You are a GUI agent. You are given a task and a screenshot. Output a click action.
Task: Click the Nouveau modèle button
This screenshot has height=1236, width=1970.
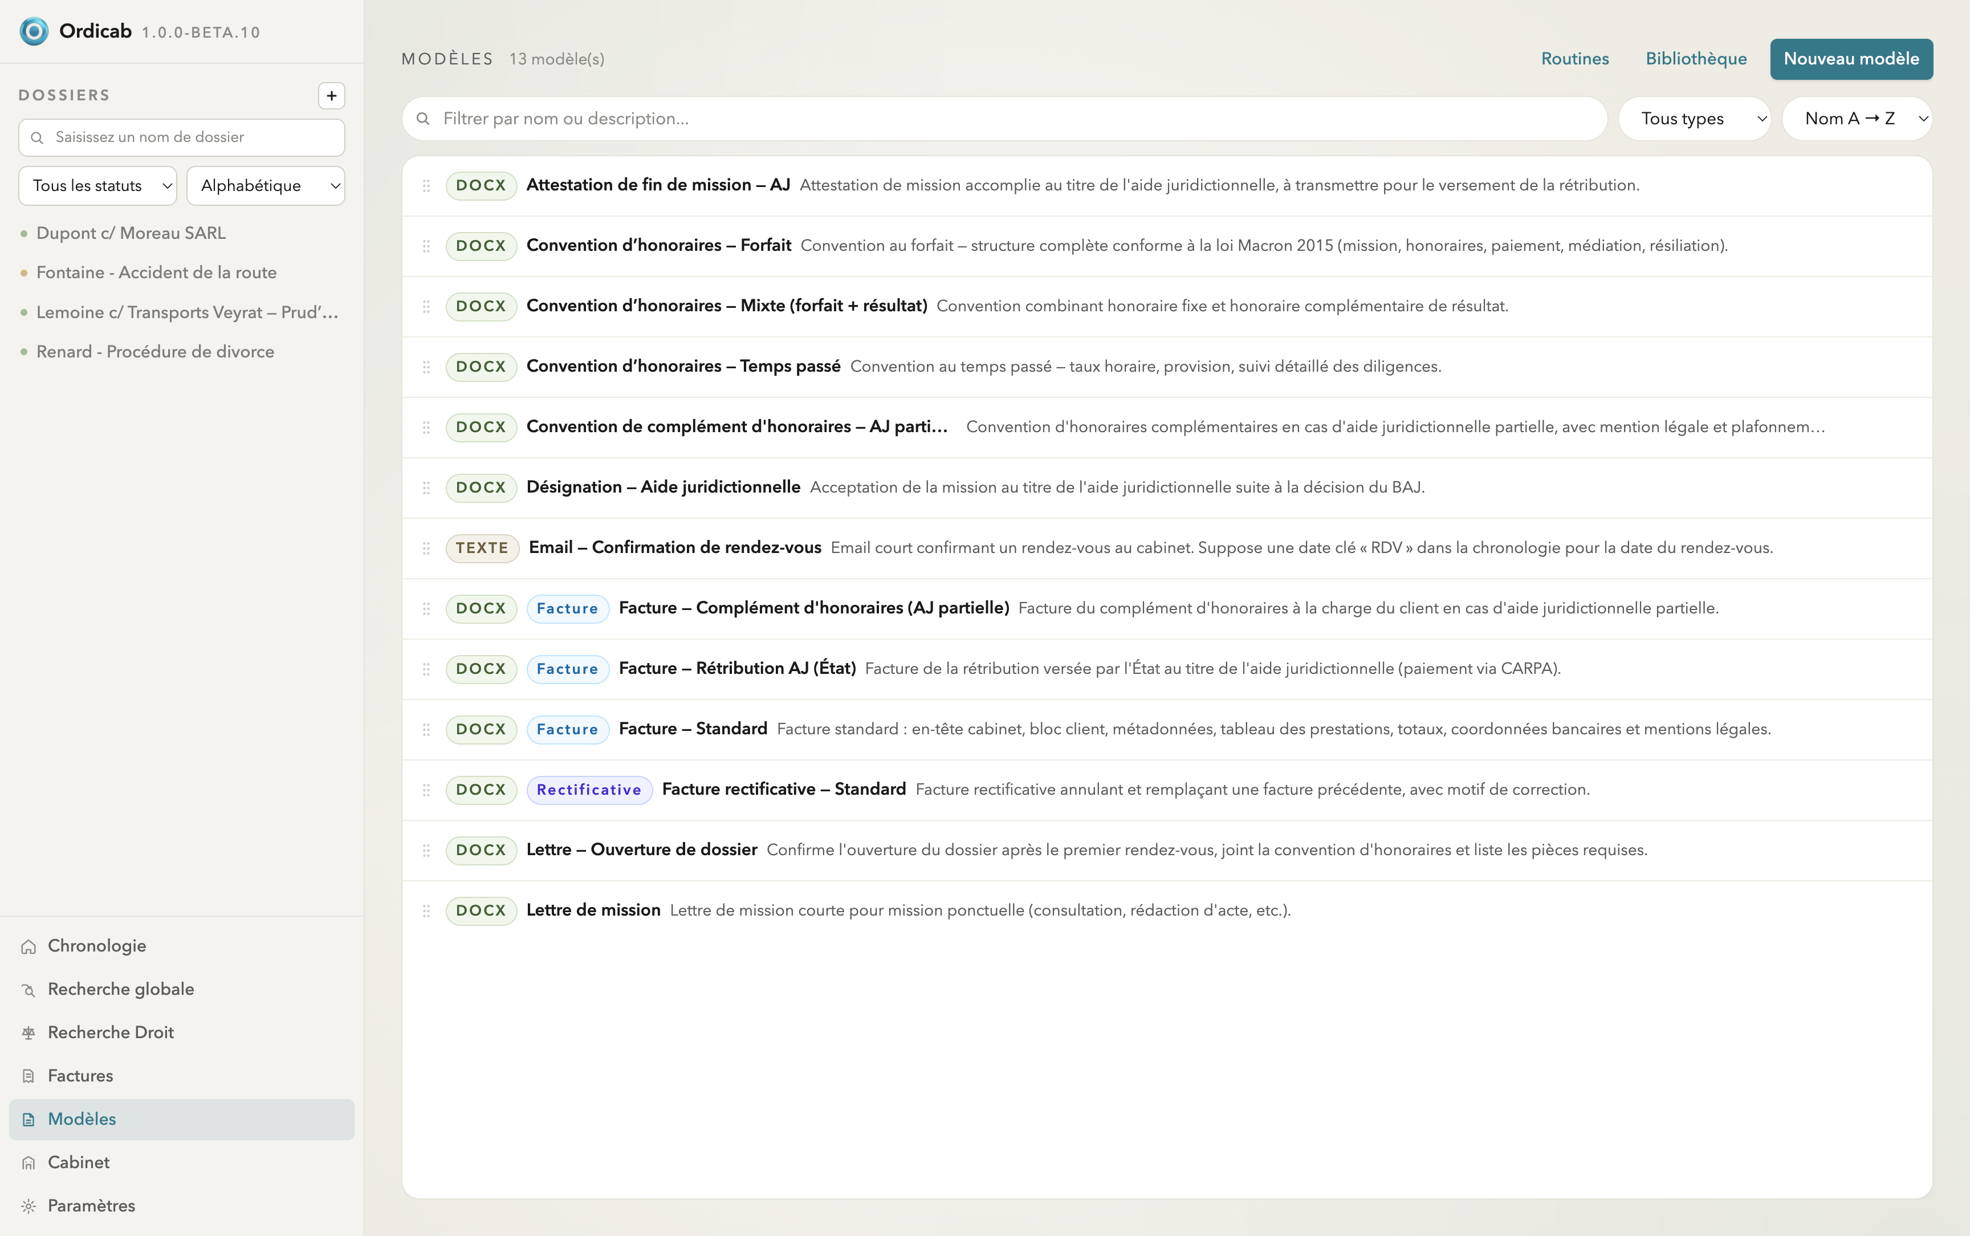point(1851,59)
